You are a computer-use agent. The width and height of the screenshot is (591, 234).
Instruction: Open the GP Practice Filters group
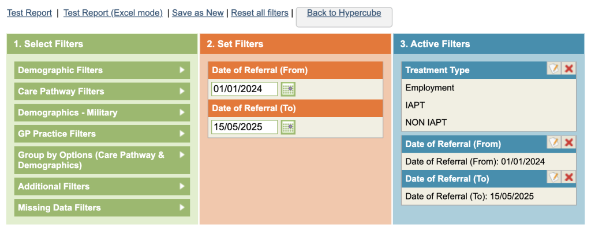102,134
